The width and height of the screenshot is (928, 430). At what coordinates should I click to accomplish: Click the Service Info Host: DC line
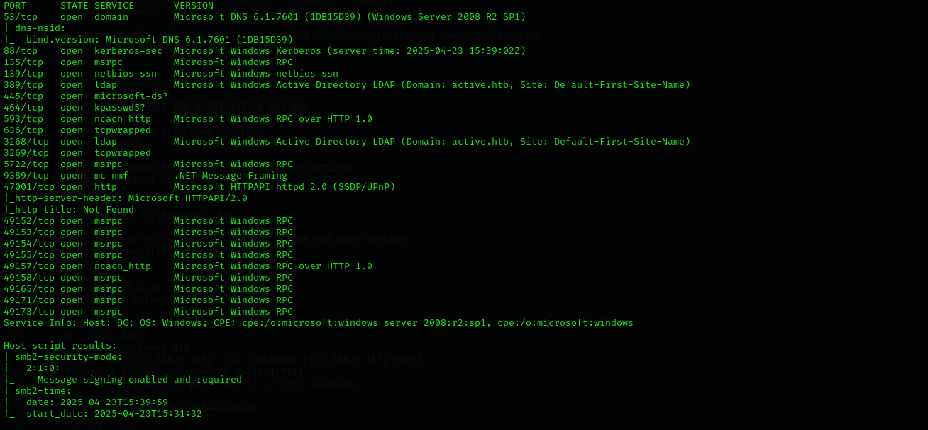(x=319, y=323)
